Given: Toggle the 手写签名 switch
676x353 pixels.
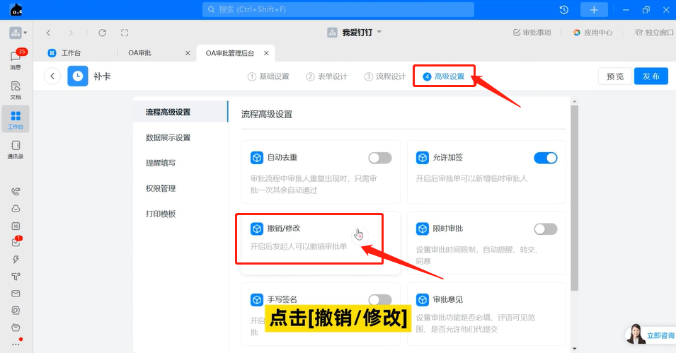Looking at the screenshot, I should point(380,299).
